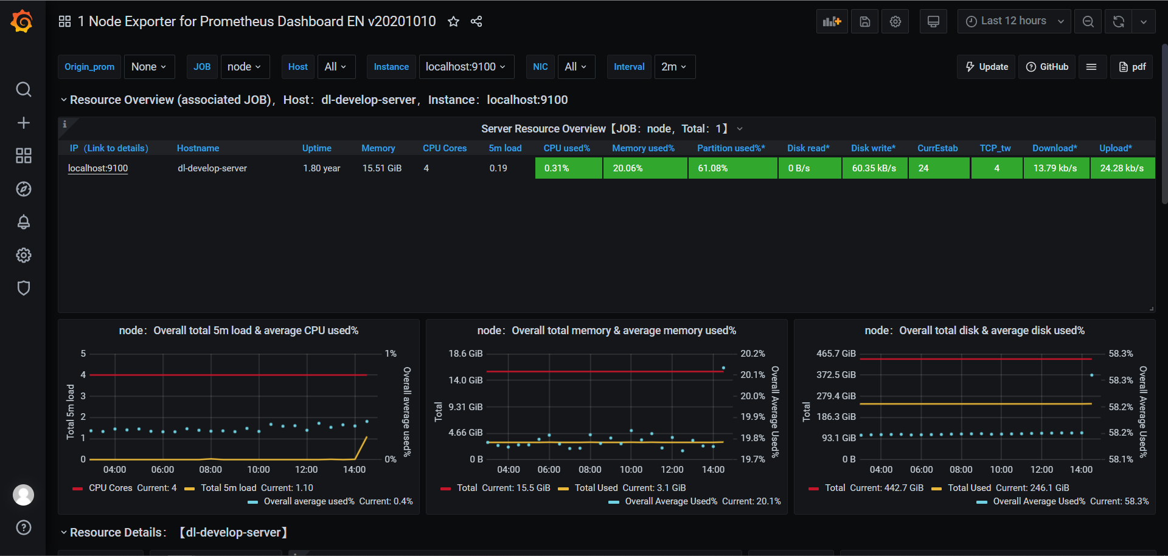Click the yellow legend color swatch for Total 5m load
This screenshot has height=556, width=1168.
point(189,488)
